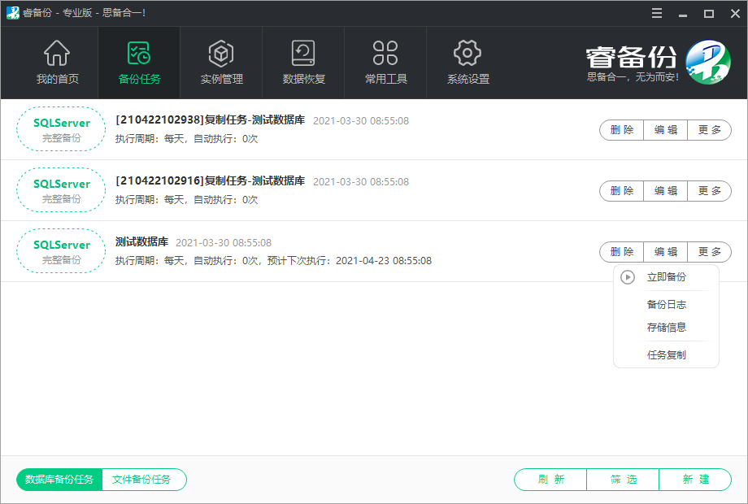Edit the task [210422102916]复制任务
Viewport: 748px width, 504px height.
pos(665,191)
